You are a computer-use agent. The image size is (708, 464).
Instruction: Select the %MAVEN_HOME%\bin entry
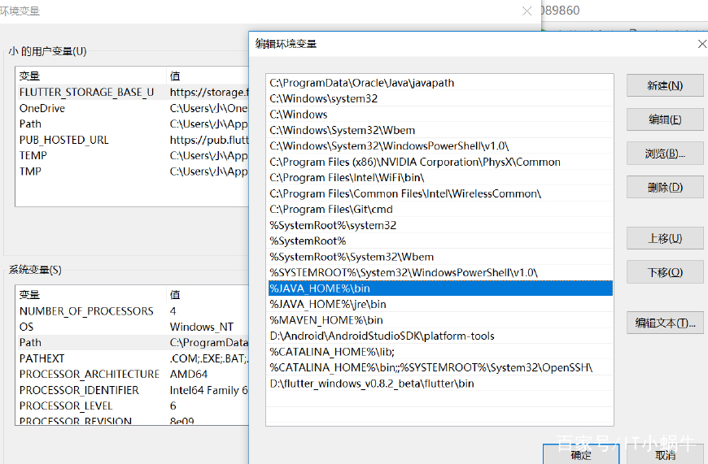pos(440,320)
